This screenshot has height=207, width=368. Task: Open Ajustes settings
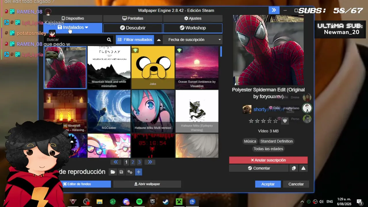coord(193,18)
